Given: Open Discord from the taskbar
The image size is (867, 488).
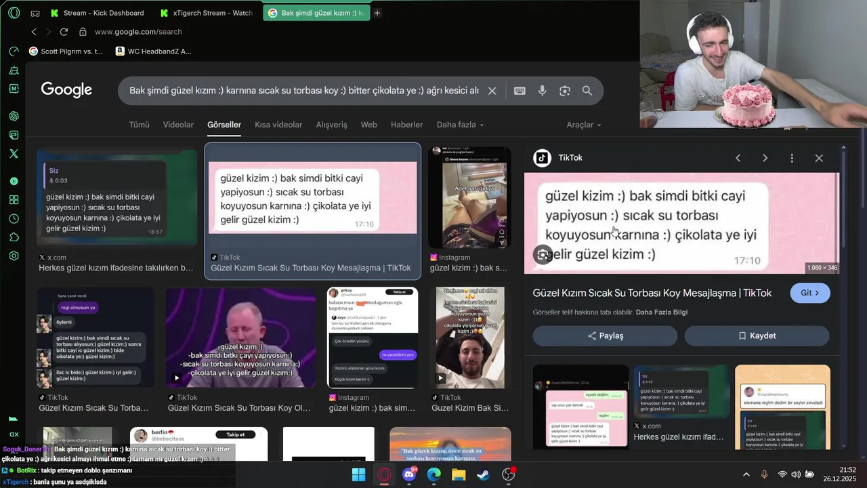Looking at the screenshot, I should coord(409,474).
